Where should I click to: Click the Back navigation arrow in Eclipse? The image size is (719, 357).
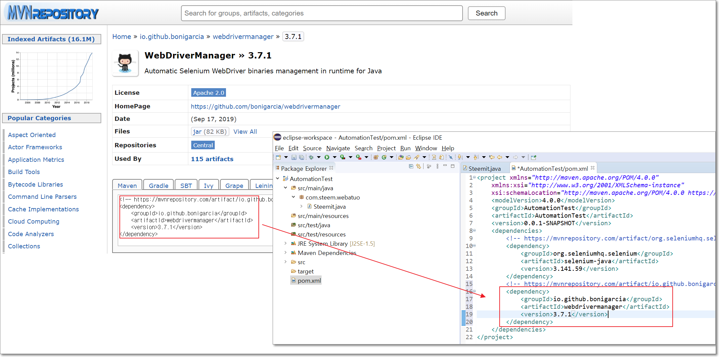tap(500, 157)
